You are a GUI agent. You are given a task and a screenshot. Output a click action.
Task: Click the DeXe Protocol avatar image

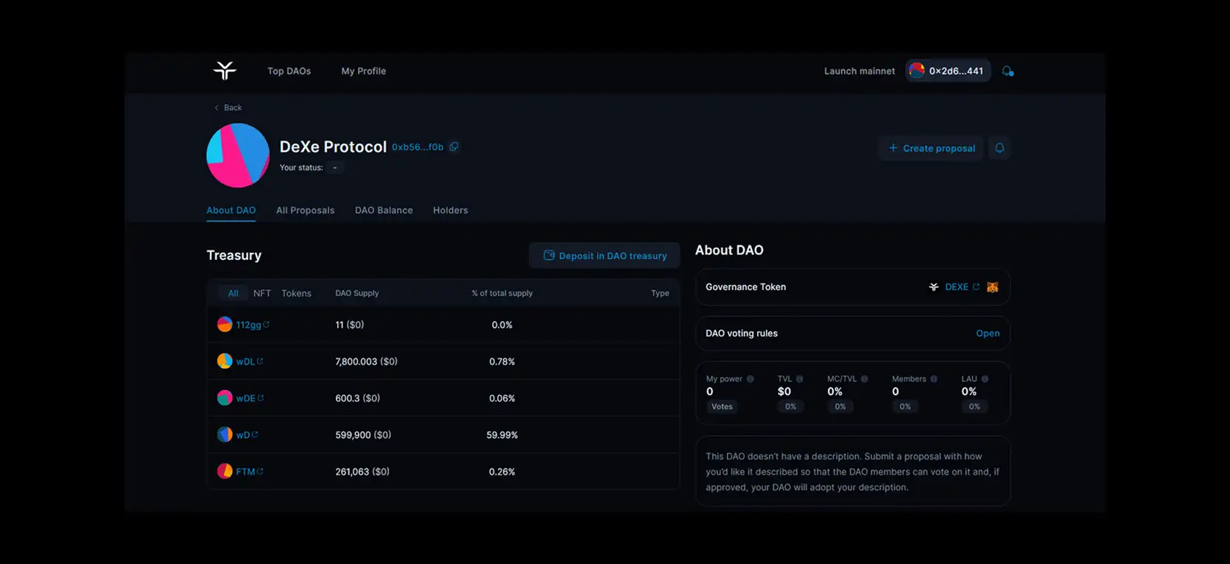point(238,155)
